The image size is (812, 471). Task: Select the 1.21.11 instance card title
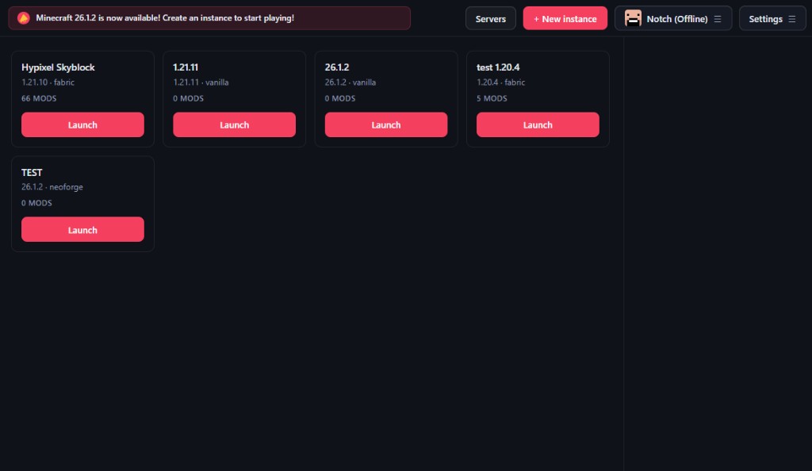(186, 67)
